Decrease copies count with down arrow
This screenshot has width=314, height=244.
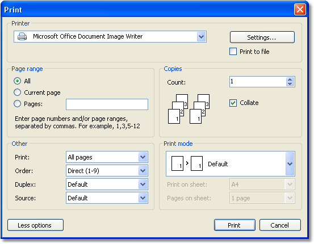coord(290,84)
